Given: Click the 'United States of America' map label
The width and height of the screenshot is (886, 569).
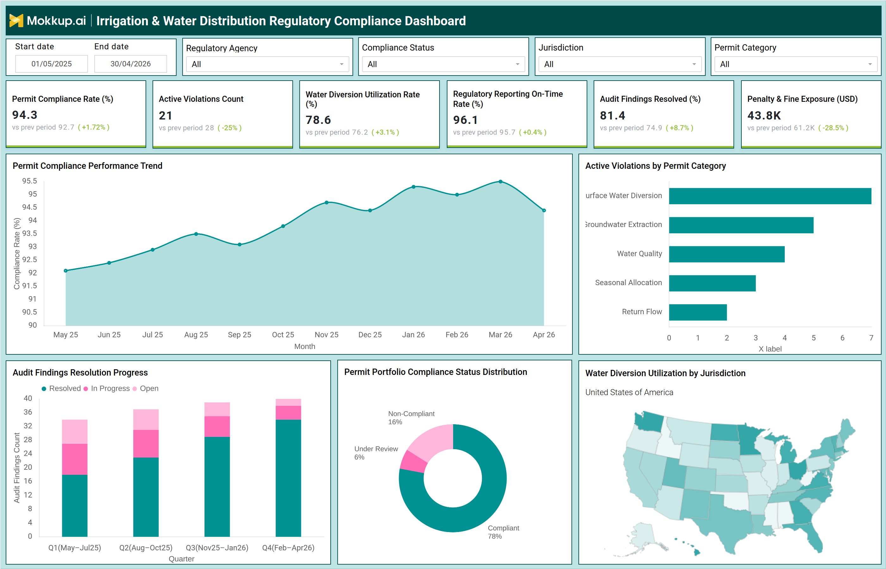Looking at the screenshot, I should coord(629,392).
